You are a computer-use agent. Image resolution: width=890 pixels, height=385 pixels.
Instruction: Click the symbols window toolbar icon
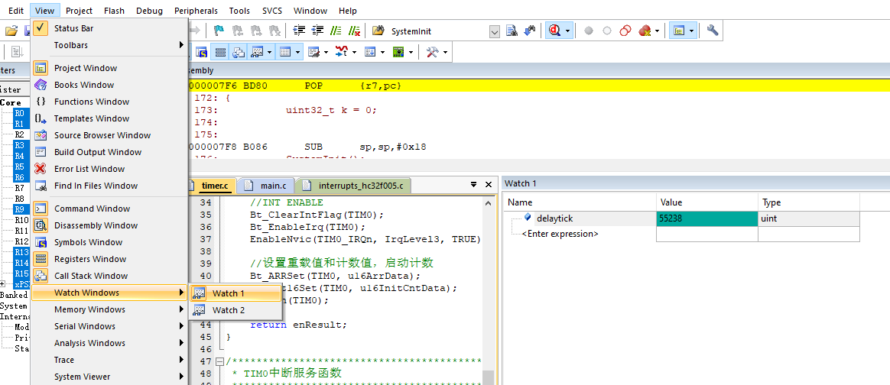(202, 52)
